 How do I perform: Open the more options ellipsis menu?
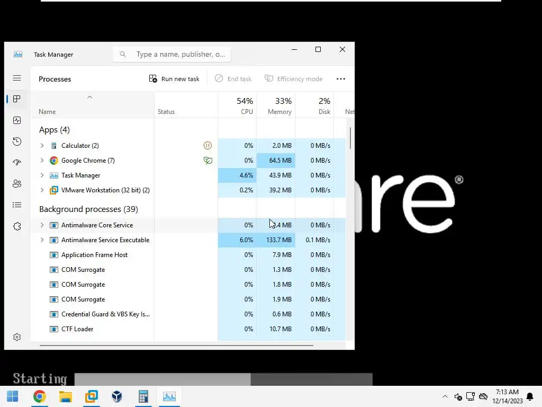[x=341, y=79]
